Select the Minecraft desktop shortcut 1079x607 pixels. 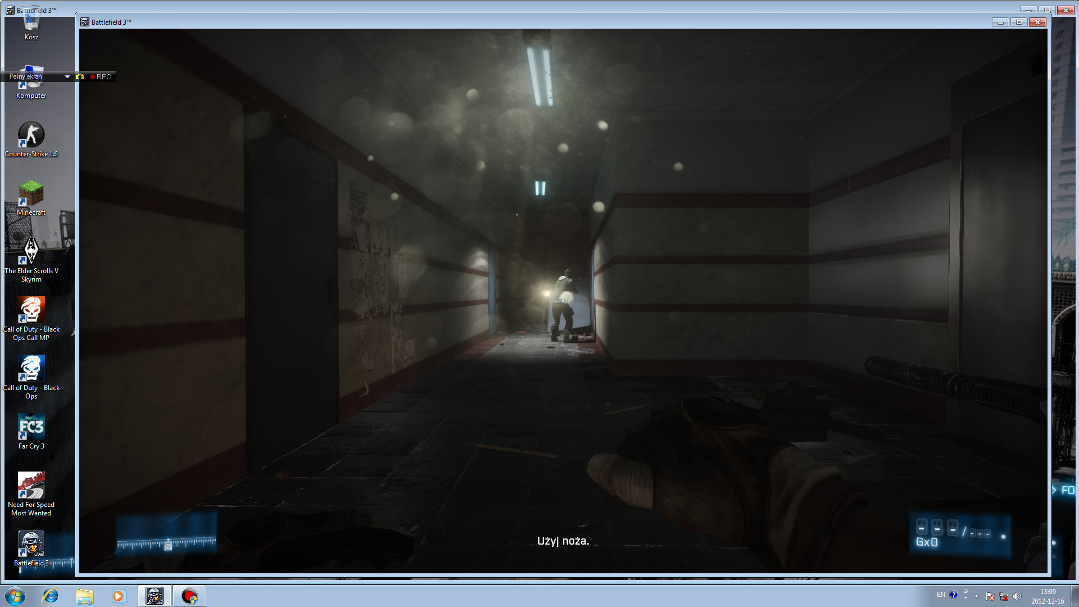tap(31, 198)
